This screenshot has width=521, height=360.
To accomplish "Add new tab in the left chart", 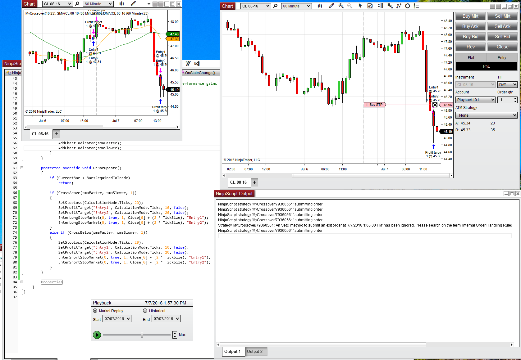I will tap(56, 134).
